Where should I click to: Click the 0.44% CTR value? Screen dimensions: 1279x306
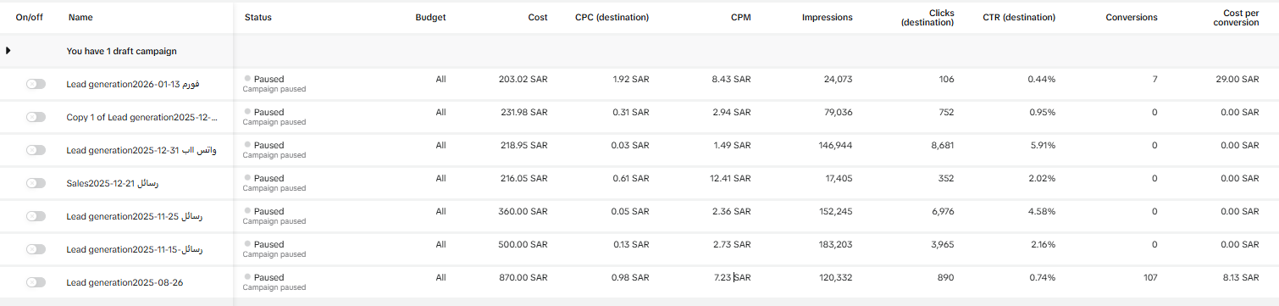(1042, 79)
